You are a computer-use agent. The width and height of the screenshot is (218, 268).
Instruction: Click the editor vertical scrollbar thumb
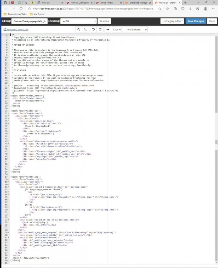point(216,74)
